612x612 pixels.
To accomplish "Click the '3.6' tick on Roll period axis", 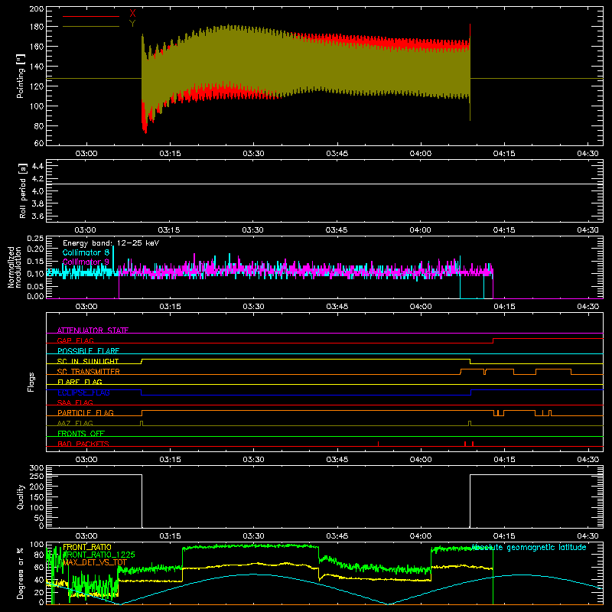I will (37, 216).
